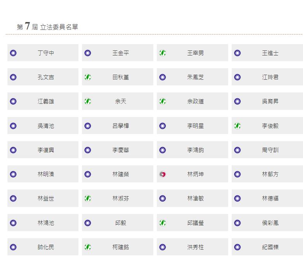Click the party emblem beside 李慶華
303x256 pixels.
tap(88, 150)
